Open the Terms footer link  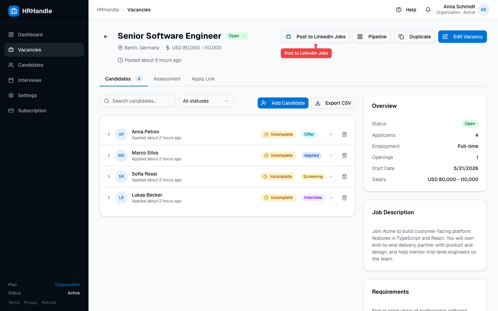tap(14, 303)
